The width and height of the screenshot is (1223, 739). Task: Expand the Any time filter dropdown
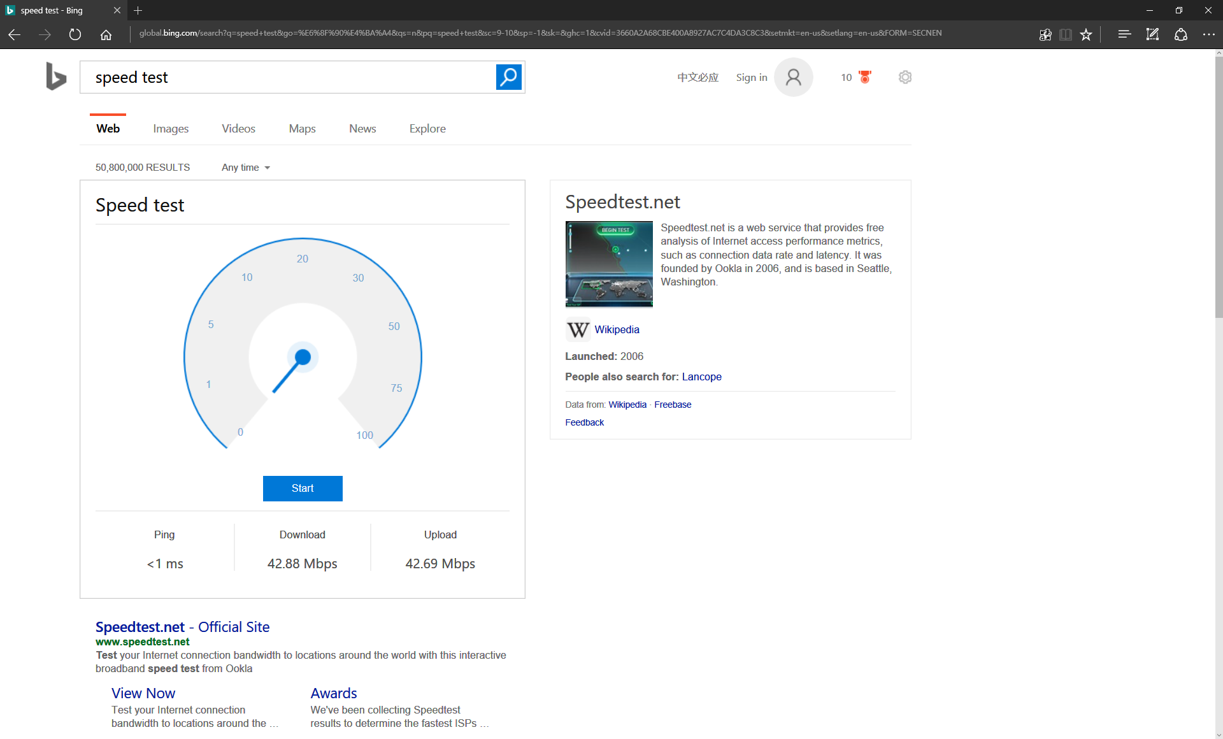tap(246, 168)
